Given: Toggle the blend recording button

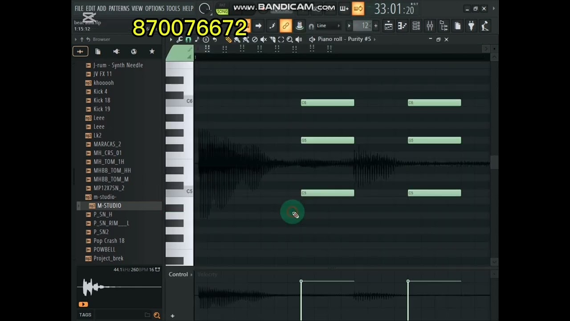Looking at the screenshot, I should 344,8.
